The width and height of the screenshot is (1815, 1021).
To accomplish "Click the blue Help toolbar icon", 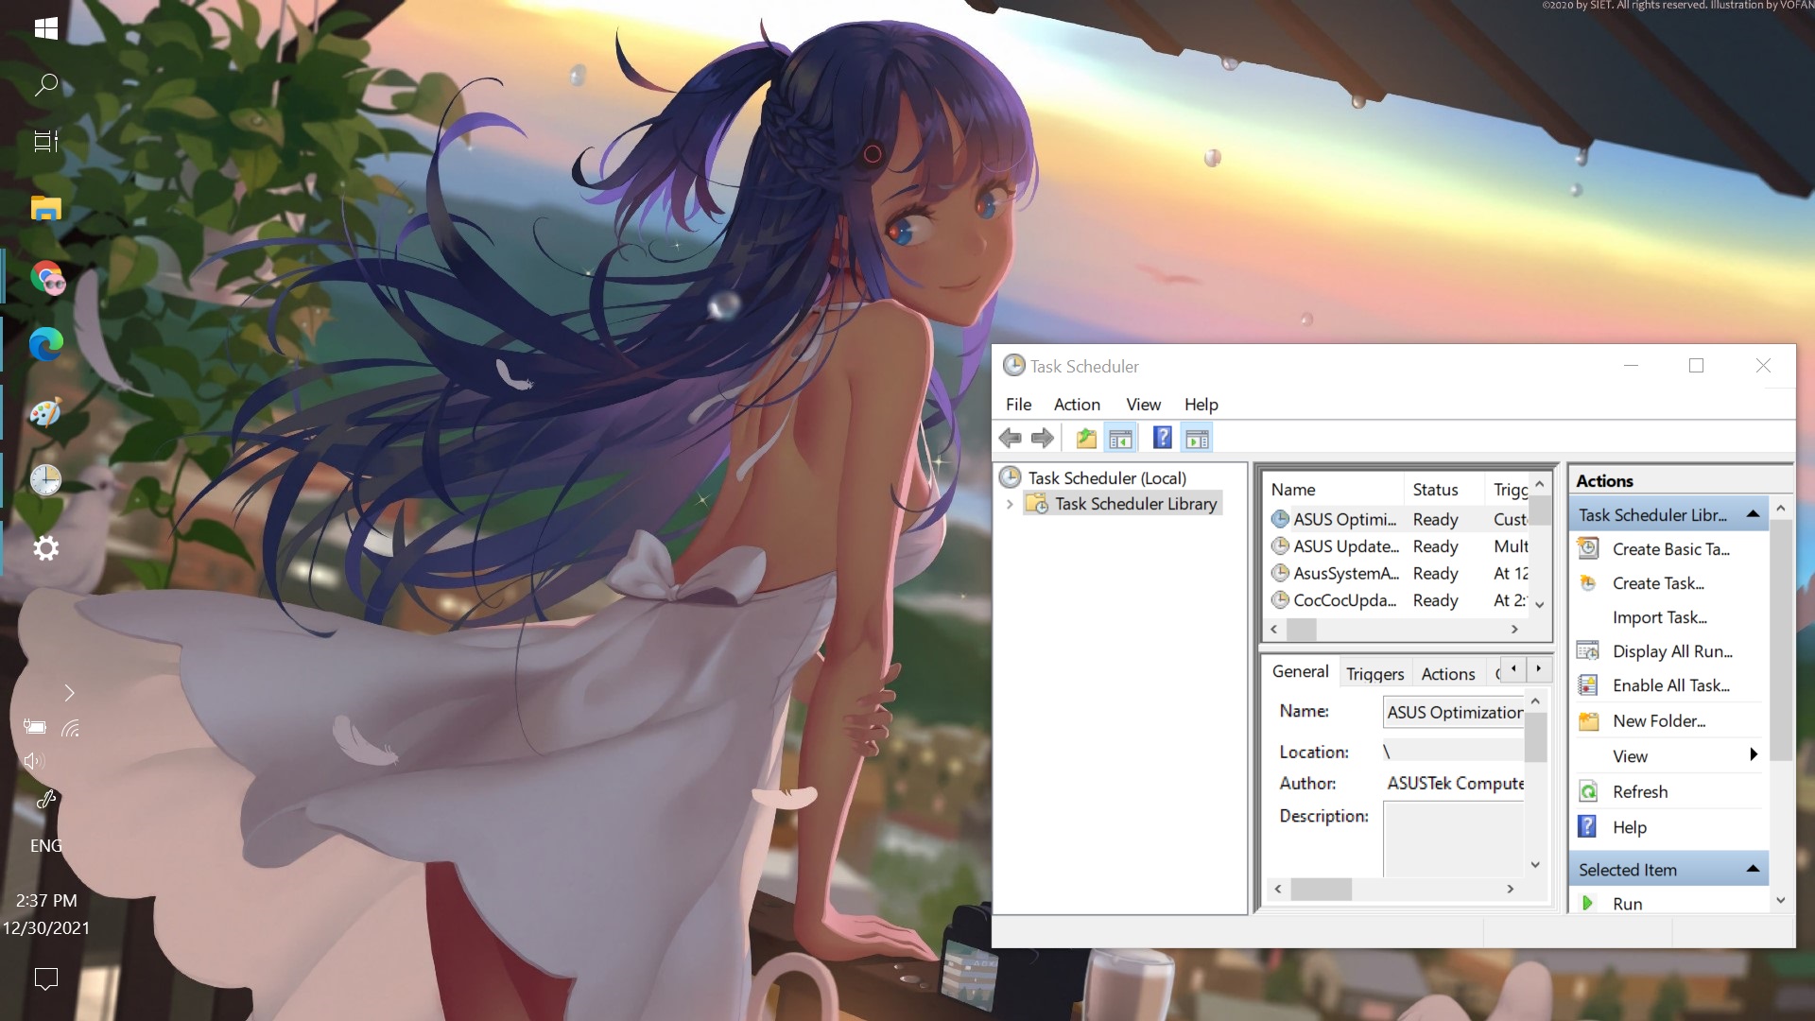I will click(1163, 438).
